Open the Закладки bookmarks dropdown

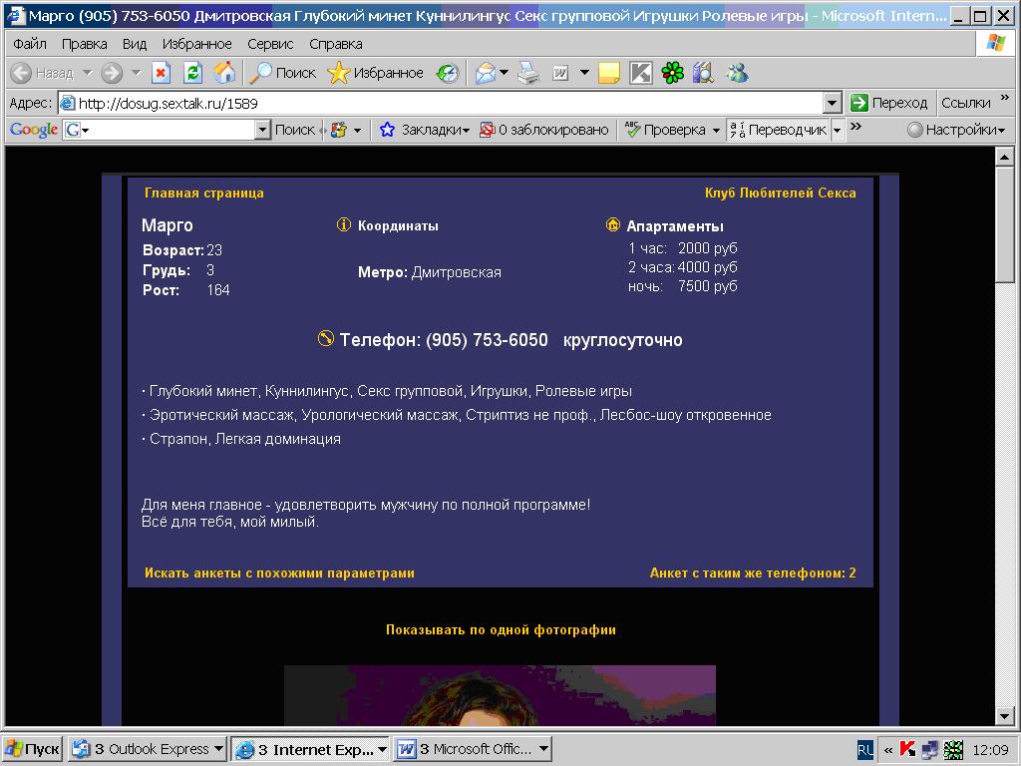(x=425, y=130)
